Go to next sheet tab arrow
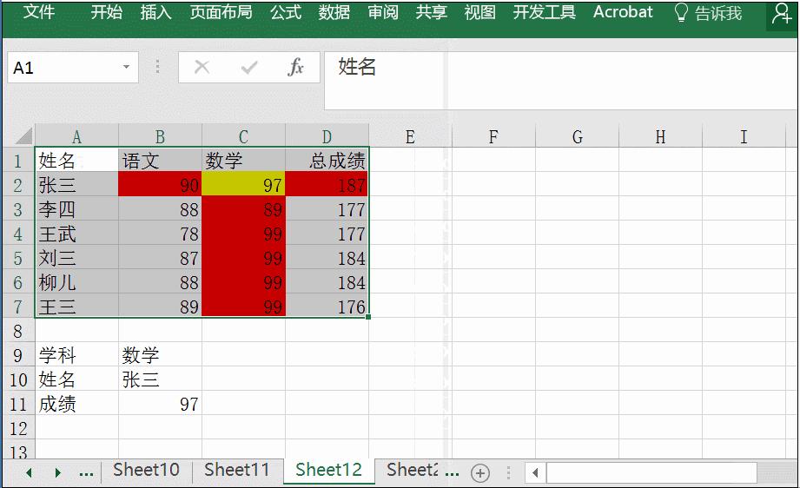Image resolution: width=800 pixels, height=488 pixels. pos(57,472)
